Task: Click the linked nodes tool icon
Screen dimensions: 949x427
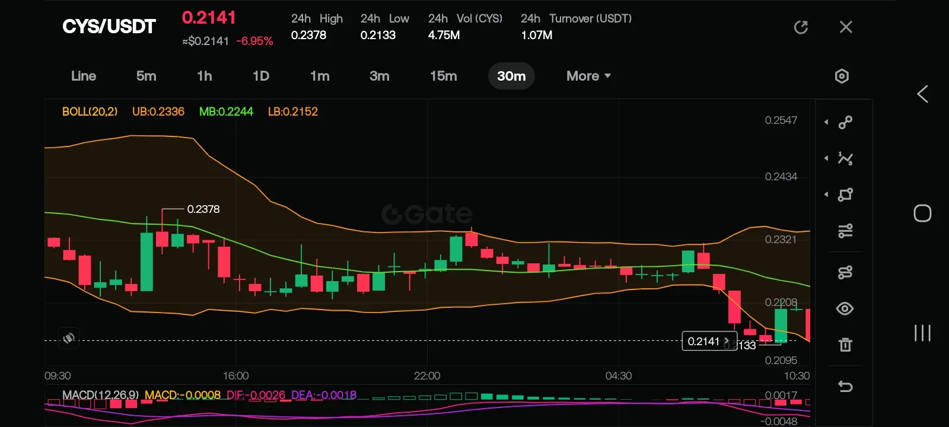Action: [845, 272]
